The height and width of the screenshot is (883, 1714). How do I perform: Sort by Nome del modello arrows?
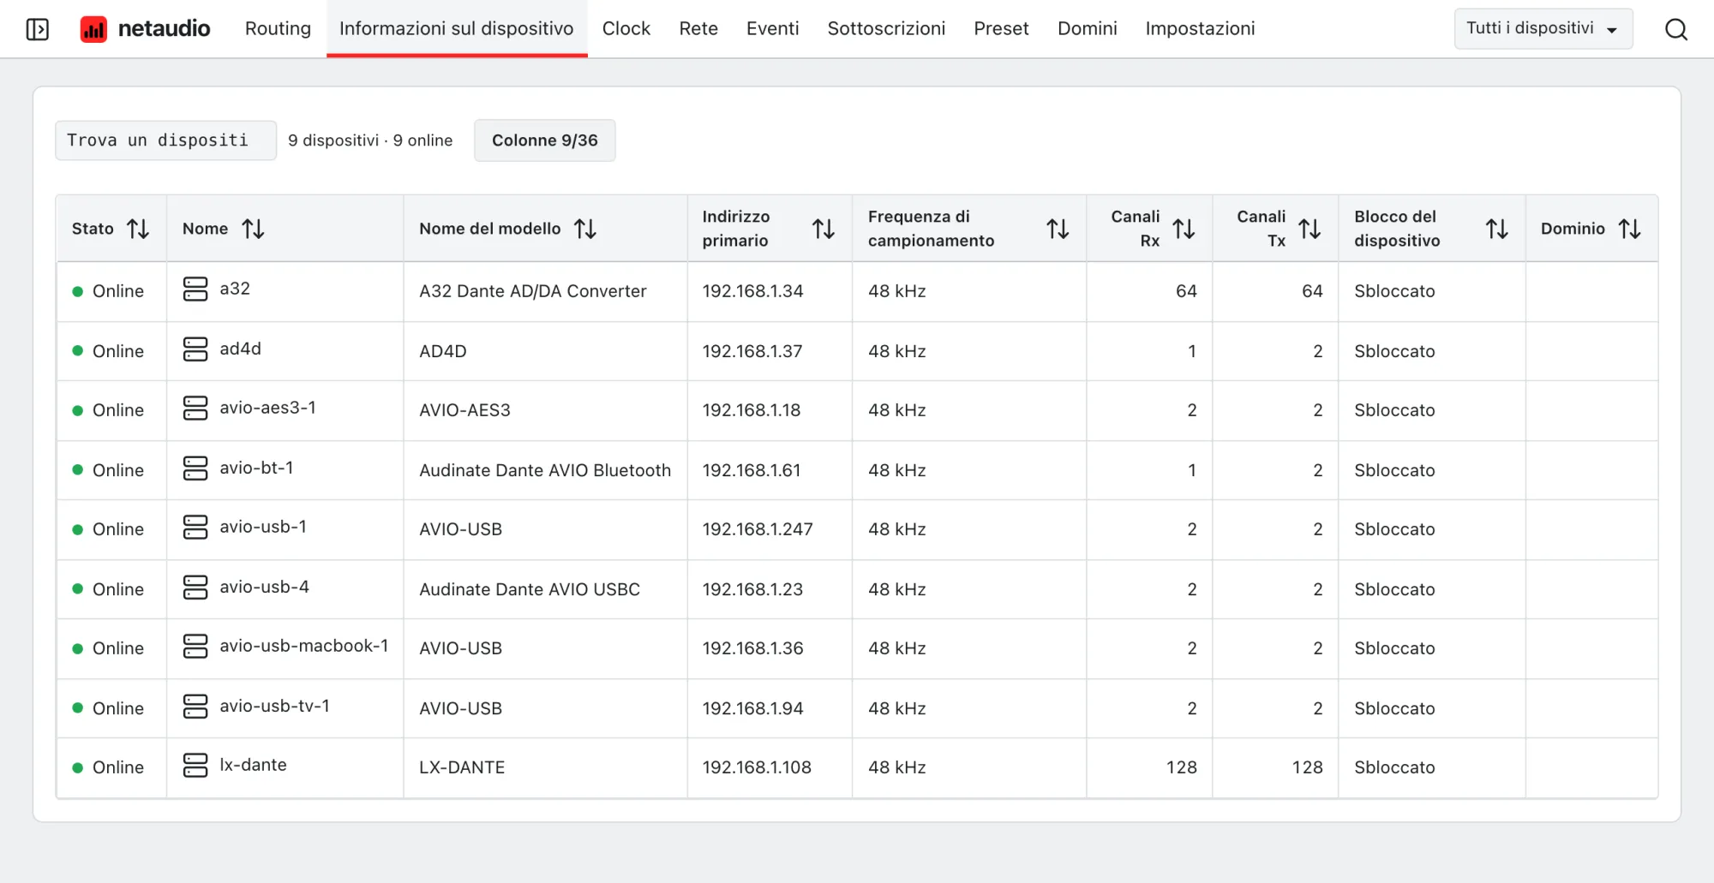pyautogui.click(x=585, y=229)
